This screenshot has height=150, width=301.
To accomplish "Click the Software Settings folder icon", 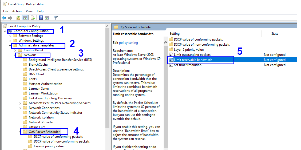I will pos(15,36).
